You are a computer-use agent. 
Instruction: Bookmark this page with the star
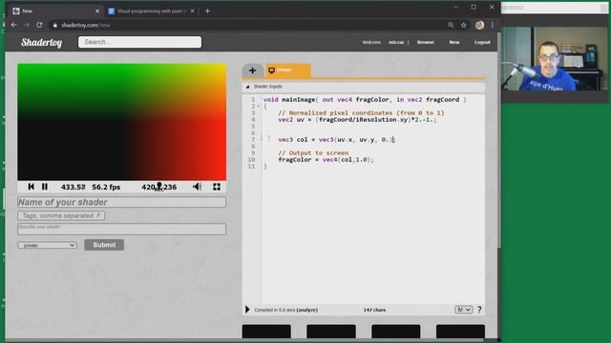(x=464, y=25)
